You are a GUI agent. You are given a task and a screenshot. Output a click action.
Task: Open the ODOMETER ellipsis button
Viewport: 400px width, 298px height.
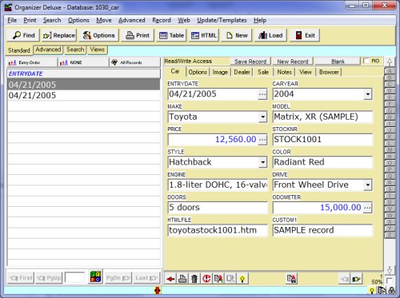click(x=367, y=208)
